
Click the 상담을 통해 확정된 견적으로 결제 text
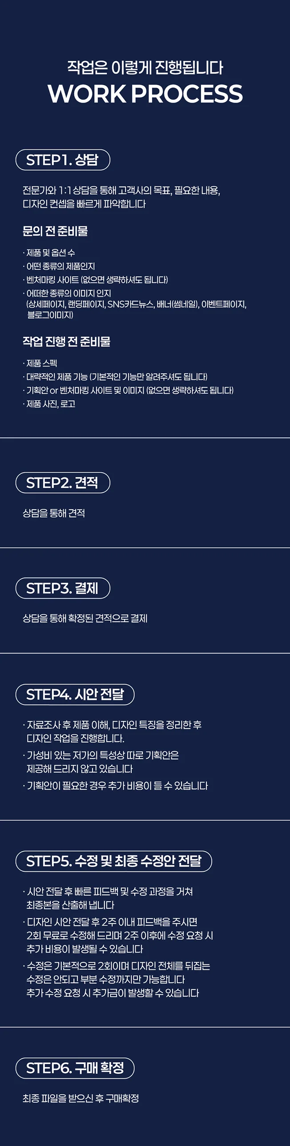click(85, 618)
